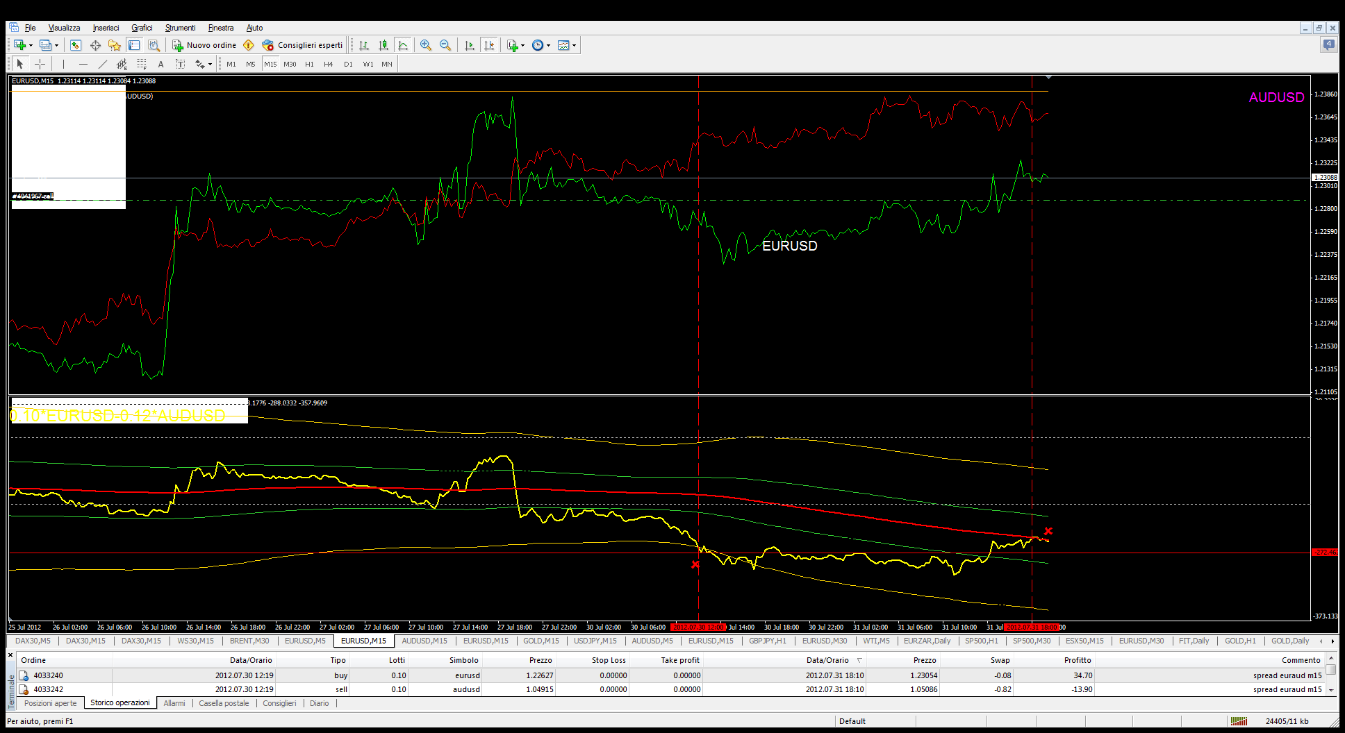This screenshot has height=733, width=1345.
Task: Close the Terminal panel with X
Action: coord(10,655)
